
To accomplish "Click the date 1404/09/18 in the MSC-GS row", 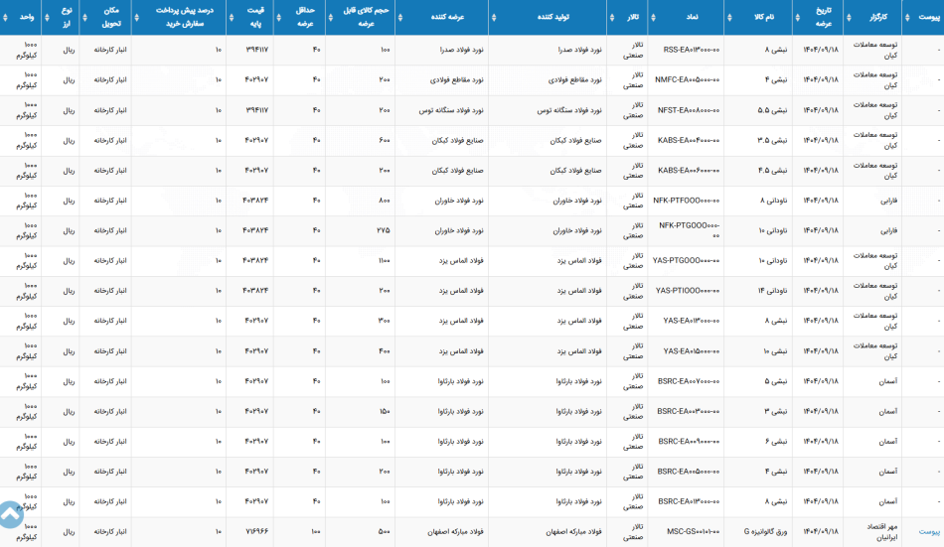I will pyautogui.click(x=821, y=532).
